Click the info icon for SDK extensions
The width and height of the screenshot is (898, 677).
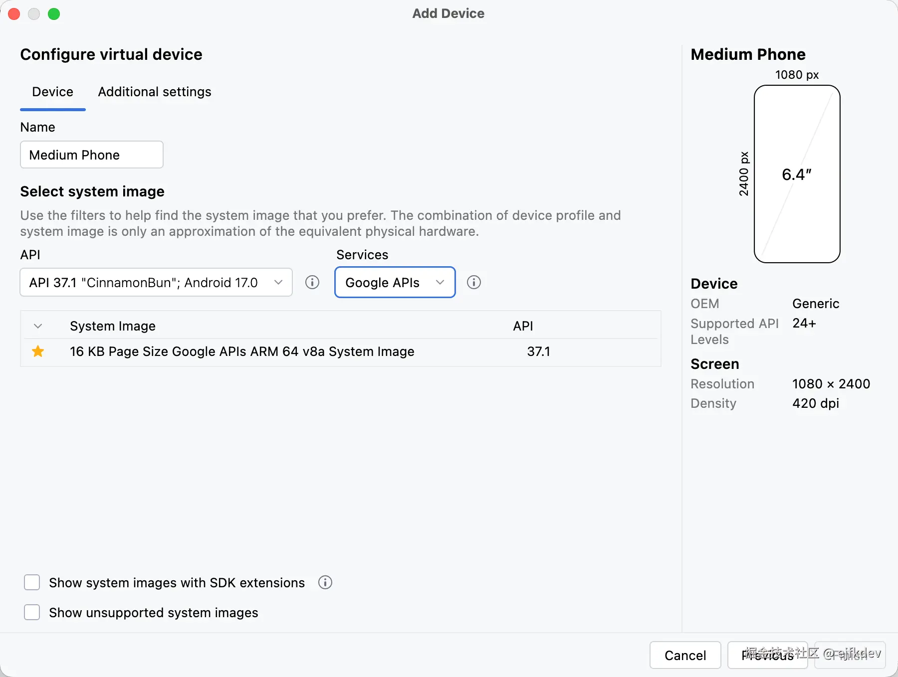pyautogui.click(x=325, y=582)
